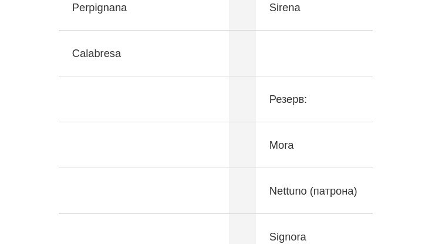442x244 pixels.
Task: Click gray divider column in Резерв: row
Action: coord(242,99)
